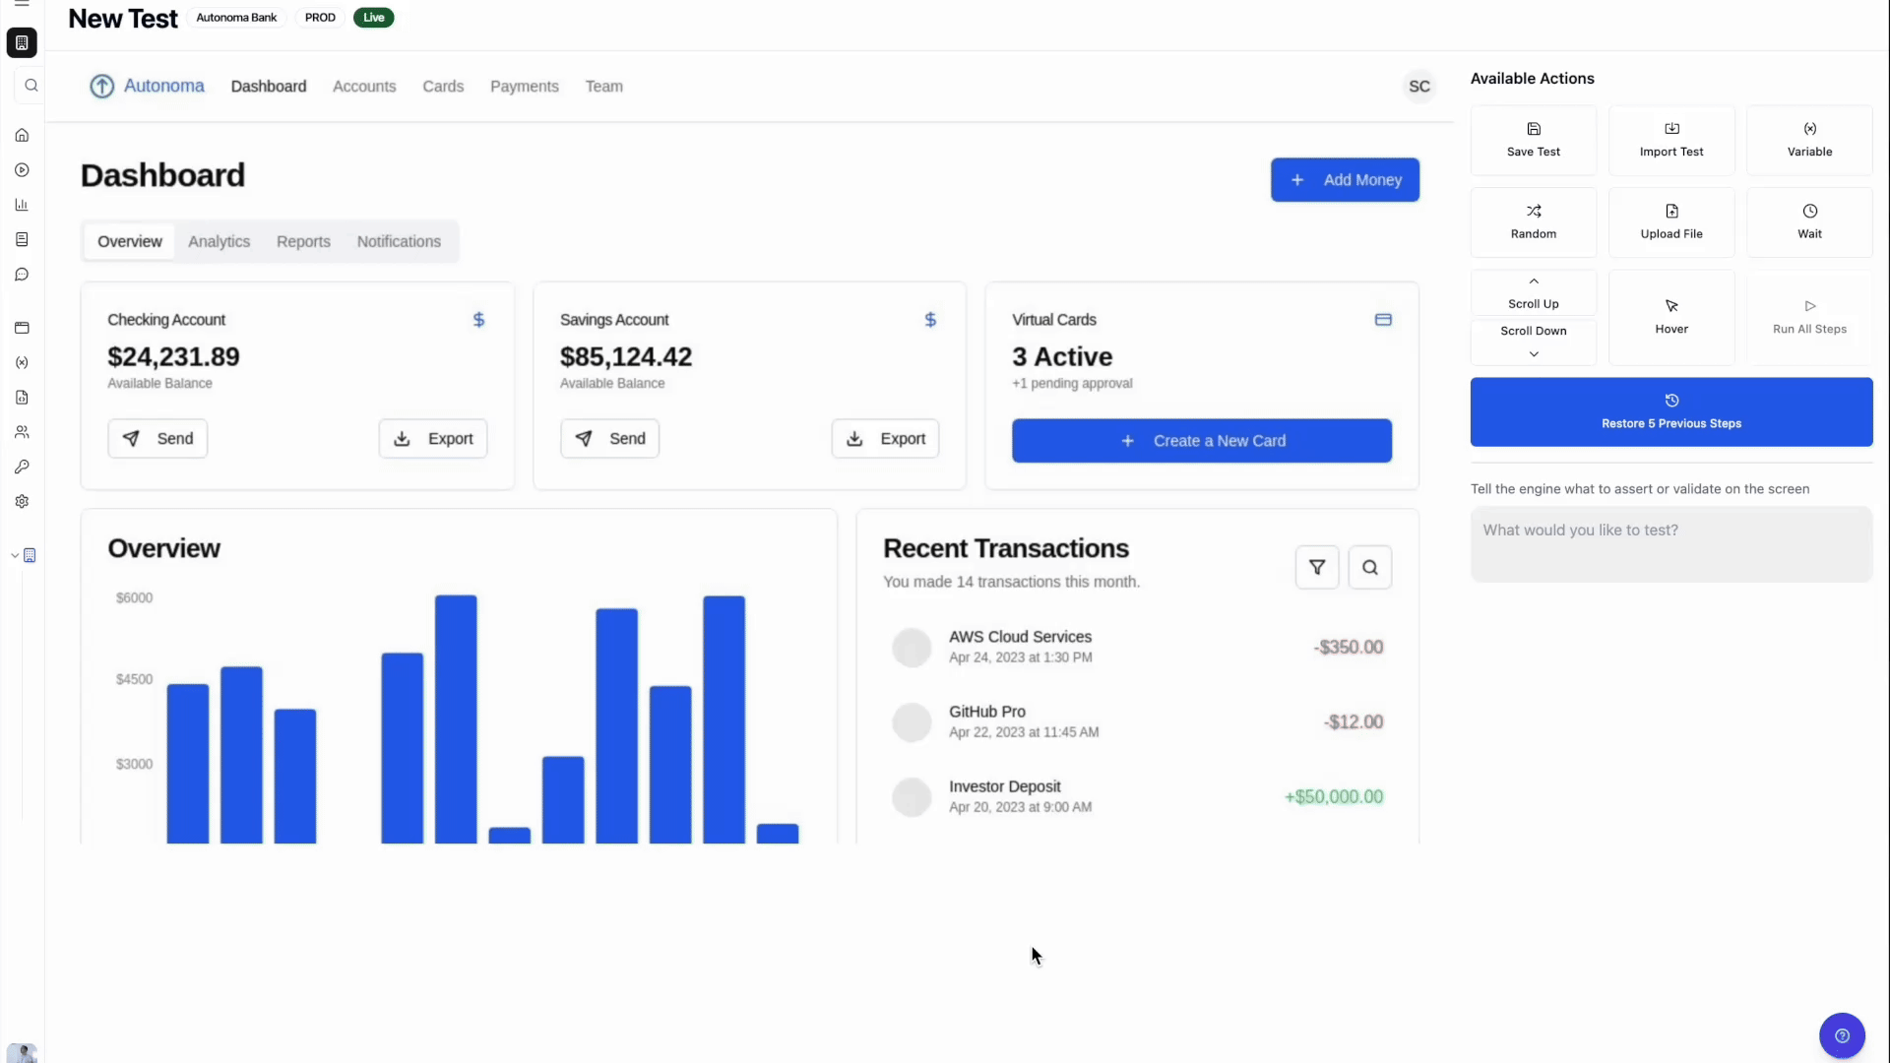This screenshot has height=1063, width=1890.
Task: Click Create a New Card button
Action: pyautogui.click(x=1201, y=441)
